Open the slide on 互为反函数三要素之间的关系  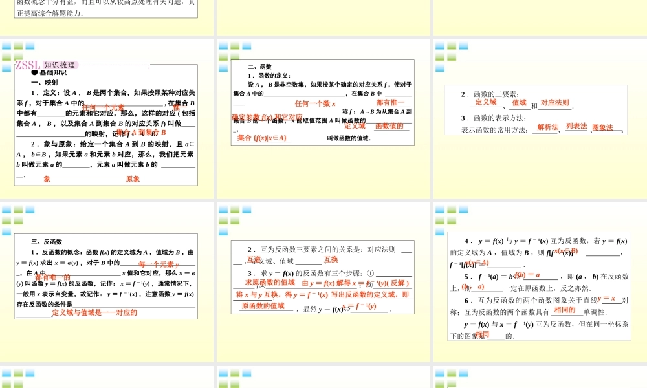(x=323, y=283)
